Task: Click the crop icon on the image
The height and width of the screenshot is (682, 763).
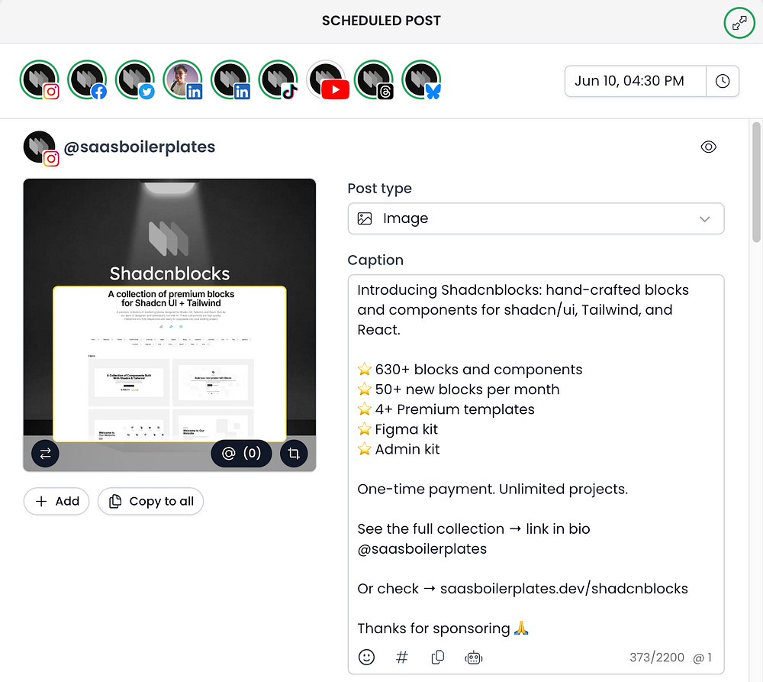Action: coord(294,454)
